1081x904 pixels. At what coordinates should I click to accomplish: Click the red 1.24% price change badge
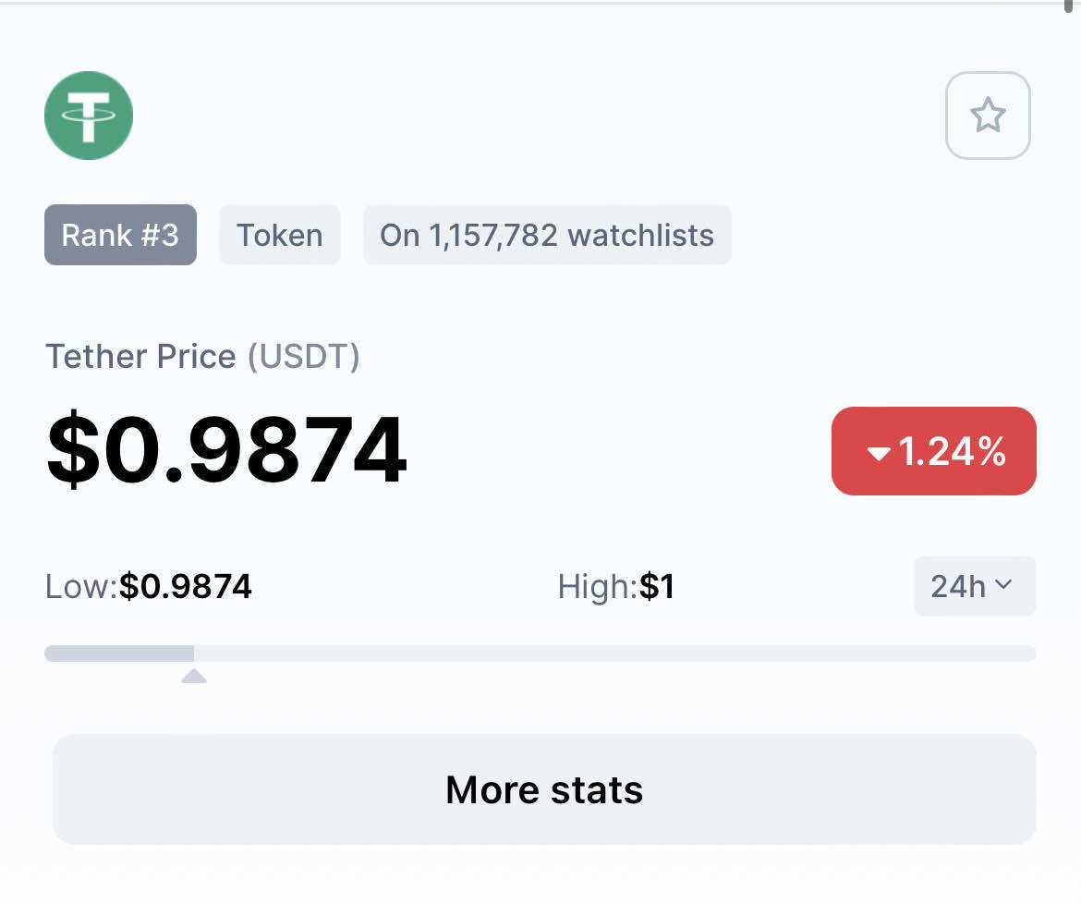(x=933, y=451)
